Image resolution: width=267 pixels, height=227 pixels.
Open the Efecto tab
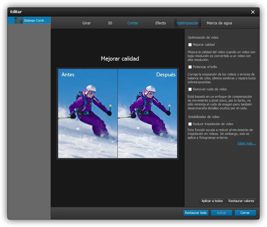point(160,23)
